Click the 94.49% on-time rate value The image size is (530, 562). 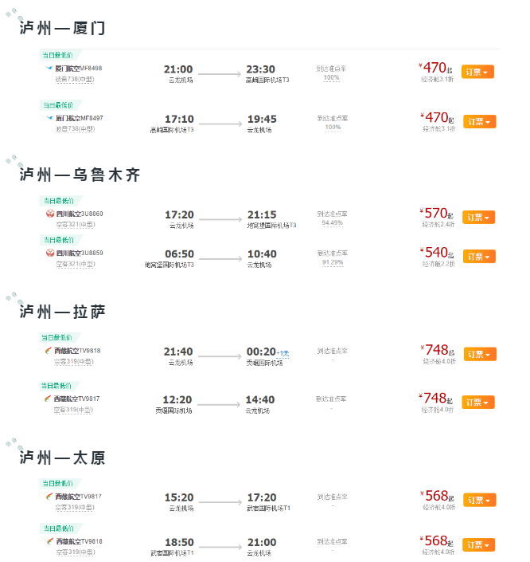(x=333, y=223)
